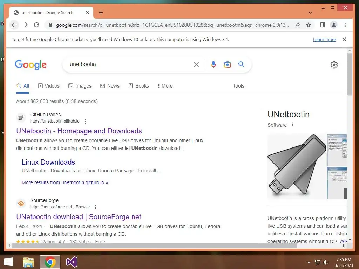Open the Chrome three-dot menu
This screenshot has height=269, width=359.
pos(345,25)
